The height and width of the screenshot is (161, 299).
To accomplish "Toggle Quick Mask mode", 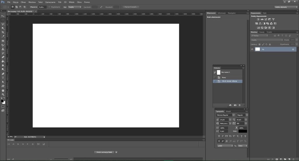I will point(3,107).
